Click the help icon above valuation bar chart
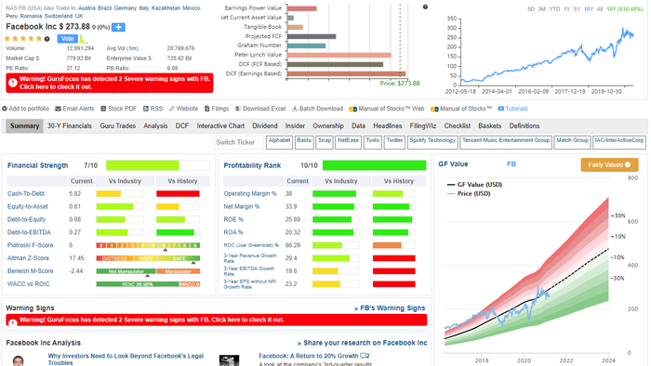 (425, 7)
